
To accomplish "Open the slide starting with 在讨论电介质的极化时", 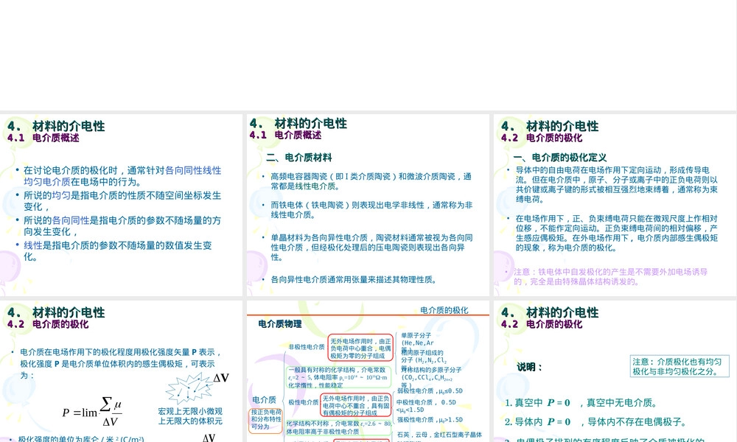I will [122, 205].
